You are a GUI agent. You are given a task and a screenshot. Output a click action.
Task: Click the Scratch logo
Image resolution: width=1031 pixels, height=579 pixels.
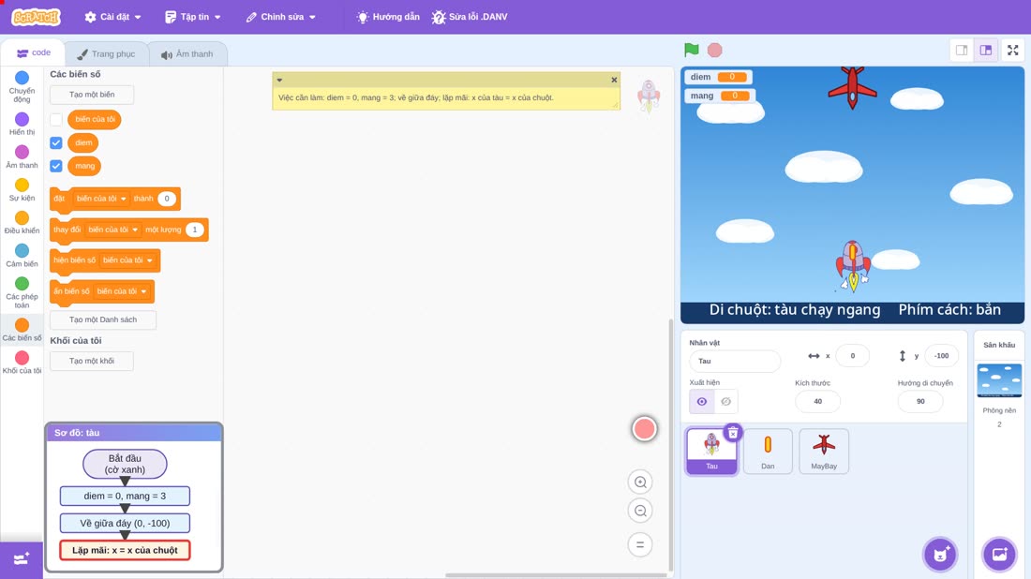[x=37, y=17]
